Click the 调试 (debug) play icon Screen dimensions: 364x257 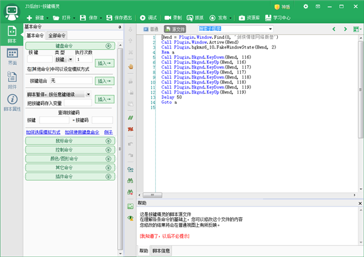[143, 18]
